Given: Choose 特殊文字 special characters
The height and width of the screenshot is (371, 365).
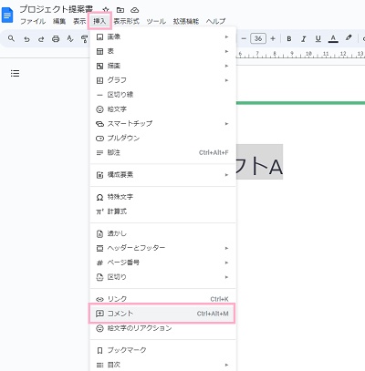Looking at the screenshot, I should 163,197.
